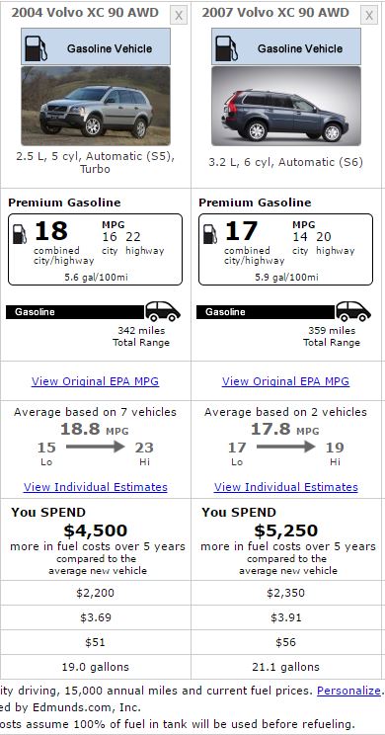
Task: Select the 2007 Volvo XC 90 AWD heading
Action: (275, 13)
